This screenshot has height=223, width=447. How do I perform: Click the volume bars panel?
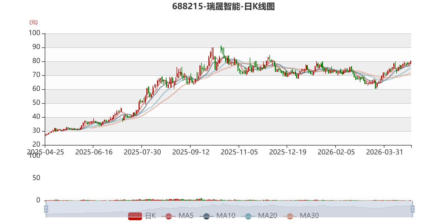click(228, 200)
